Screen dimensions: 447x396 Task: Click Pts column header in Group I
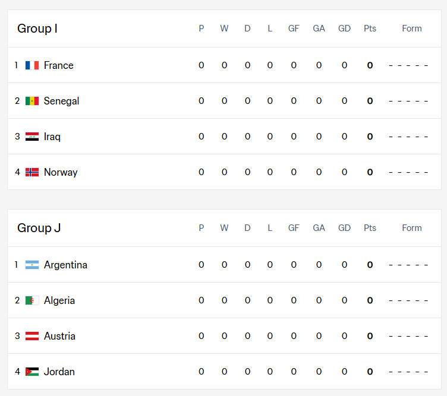(370, 28)
